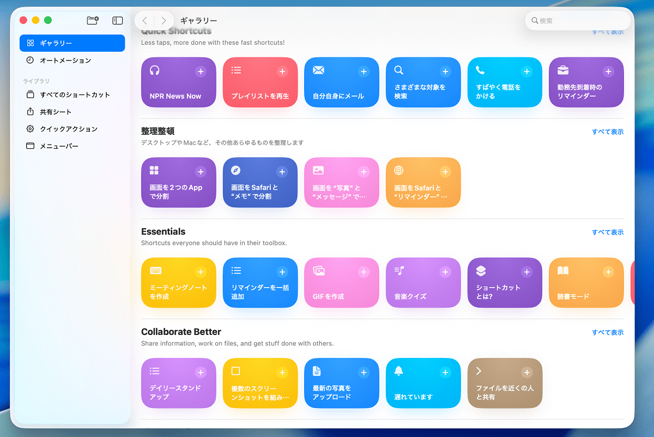654x437 pixels.
Task: Select クイックアクション in the sidebar
Action: point(72,129)
